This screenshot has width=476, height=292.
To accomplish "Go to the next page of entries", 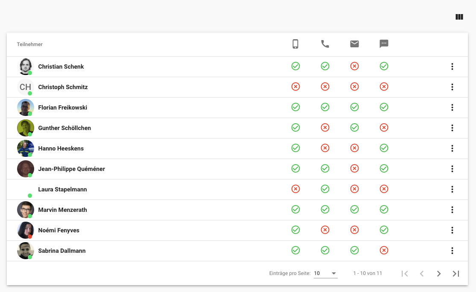I will coord(438,274).
